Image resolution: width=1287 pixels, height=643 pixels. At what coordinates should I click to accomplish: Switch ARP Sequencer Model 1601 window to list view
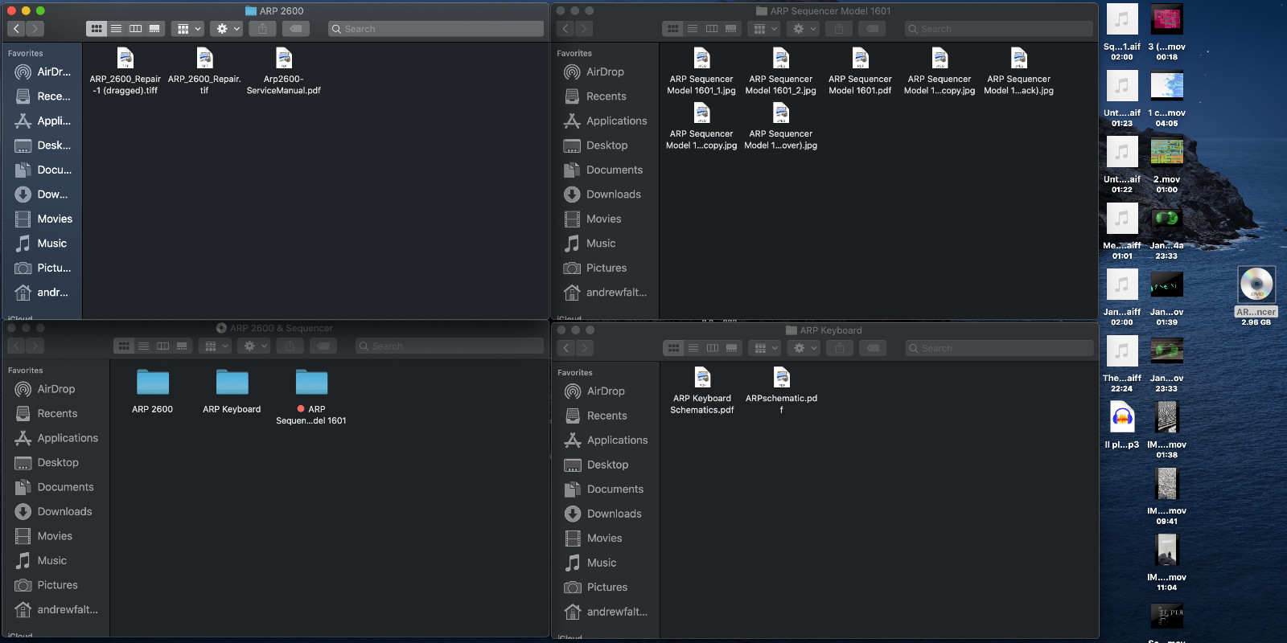click(x=693, y=29)
